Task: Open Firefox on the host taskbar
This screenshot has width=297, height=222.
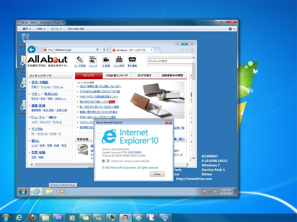Action: [32, 218]
